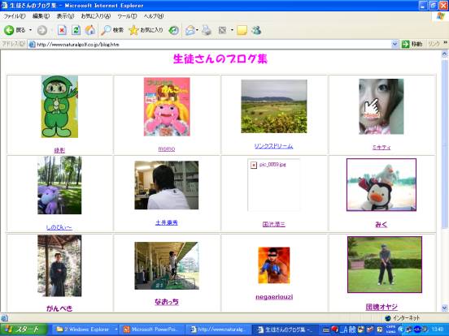Expand the Edit icon dropdown arrow

click(x=232, y=30)
